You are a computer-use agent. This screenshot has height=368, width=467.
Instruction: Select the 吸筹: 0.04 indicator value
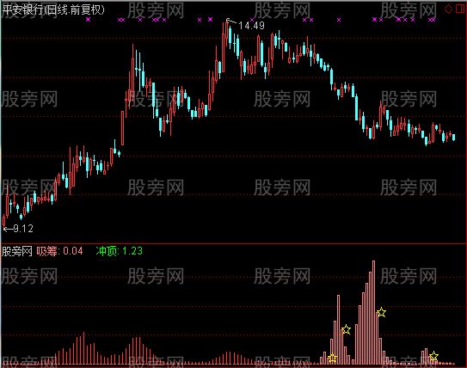(x=59, y=251)
